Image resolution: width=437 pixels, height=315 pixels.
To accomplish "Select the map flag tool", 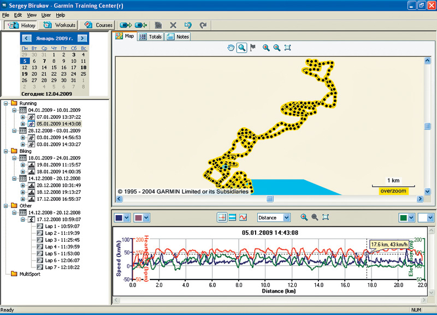I will (253, 47).
